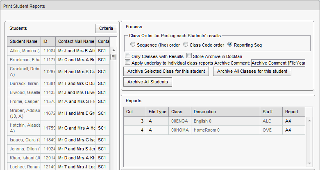Click staff code OVE cell

(x=271, y=130)
